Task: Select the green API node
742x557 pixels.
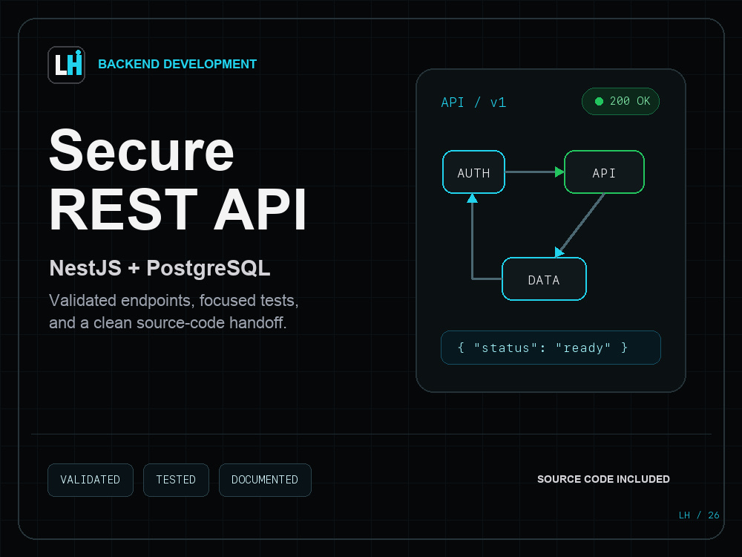Action: point(604,172)
